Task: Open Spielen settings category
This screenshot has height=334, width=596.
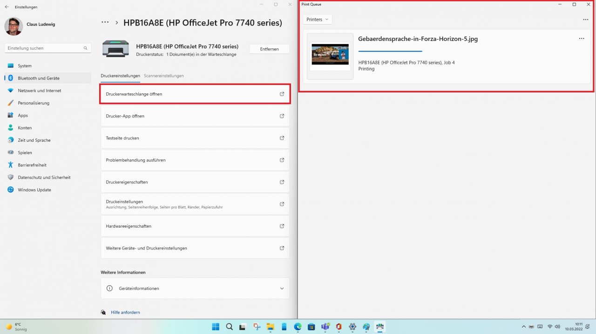Action: 48,152
